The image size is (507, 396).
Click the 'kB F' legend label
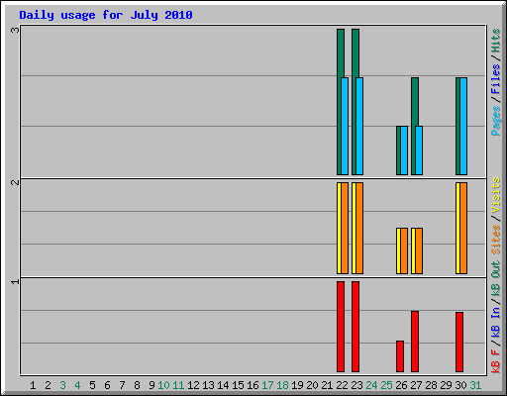[495, 360]
